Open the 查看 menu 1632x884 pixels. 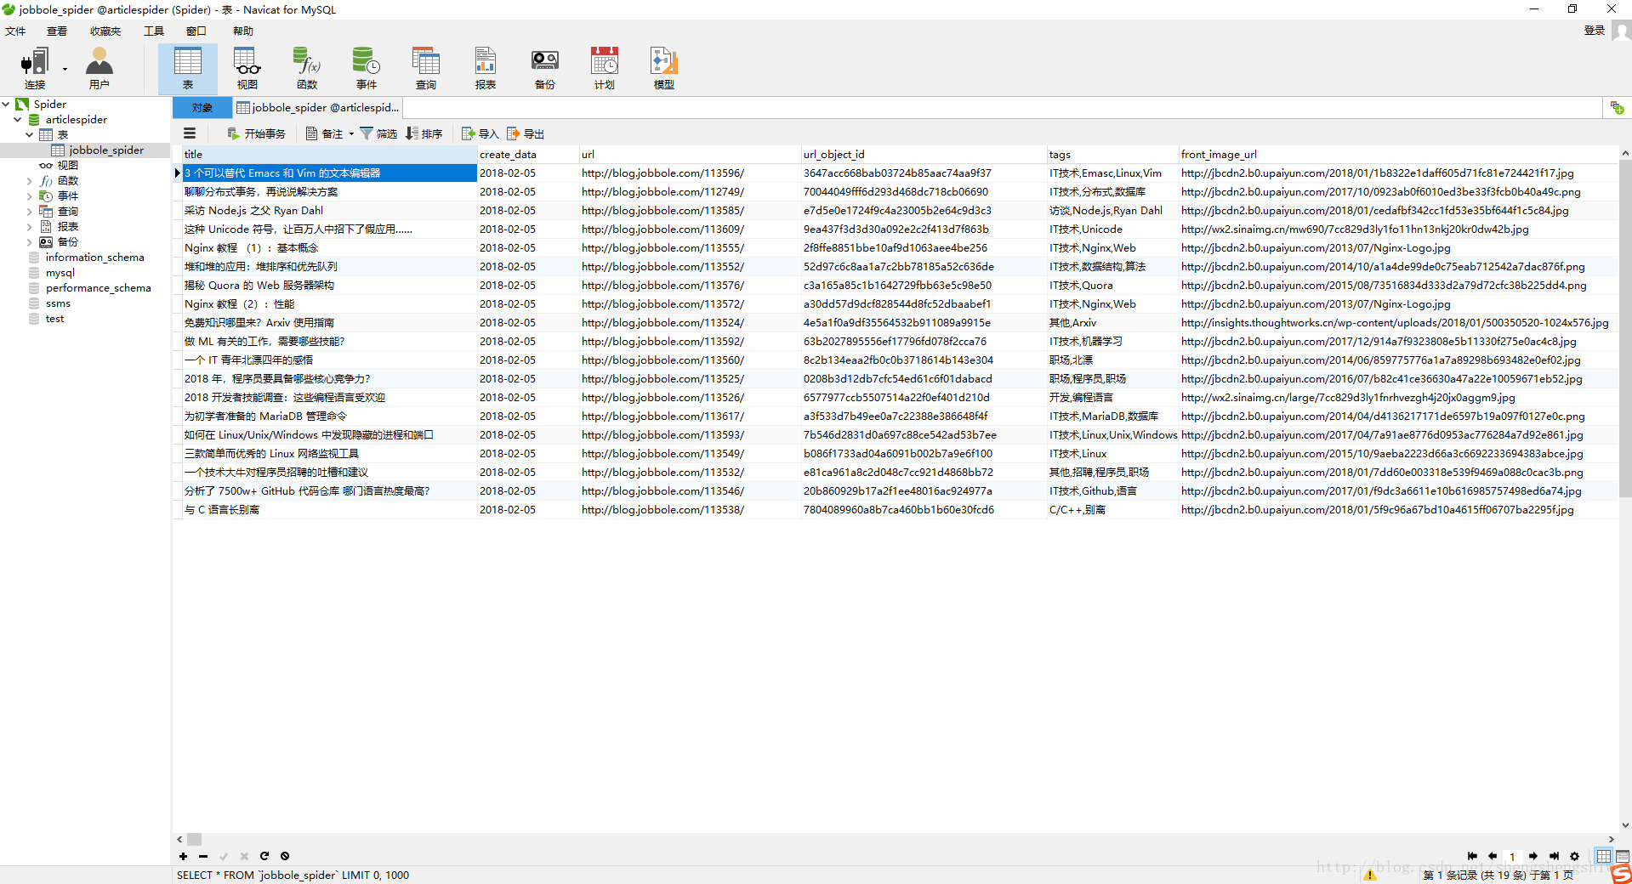[x=57, y=31]
